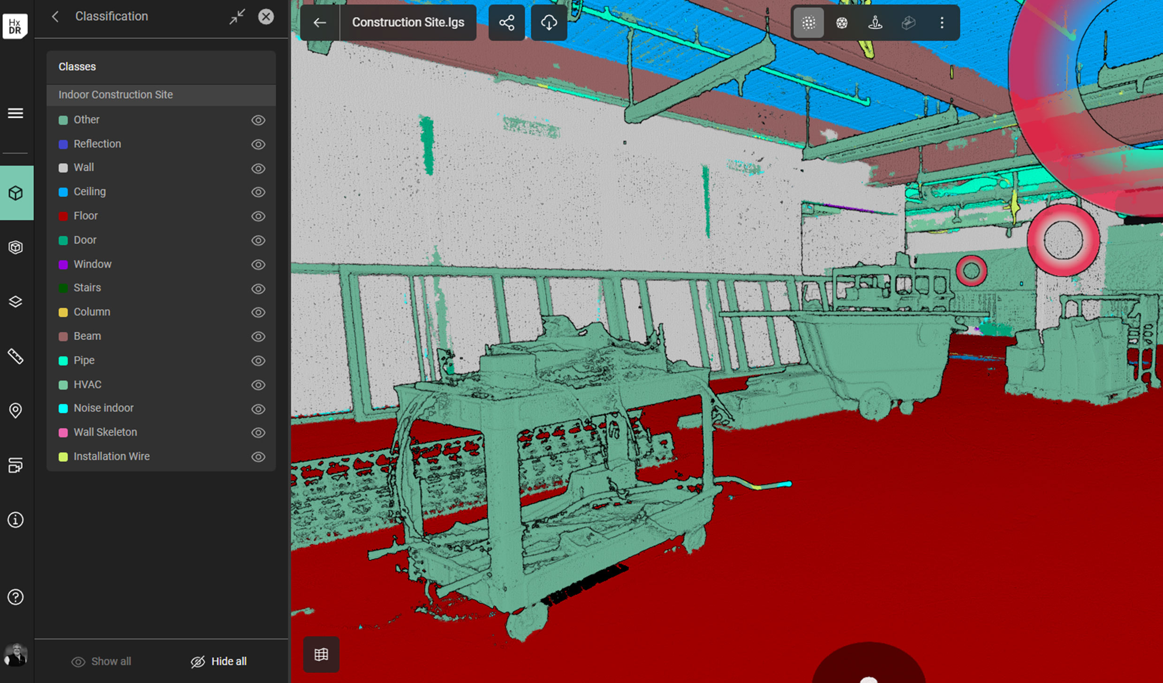Click the HxDR logo icon
Viewport: 1163px width, 683px height.
click(x=15, y=26)
